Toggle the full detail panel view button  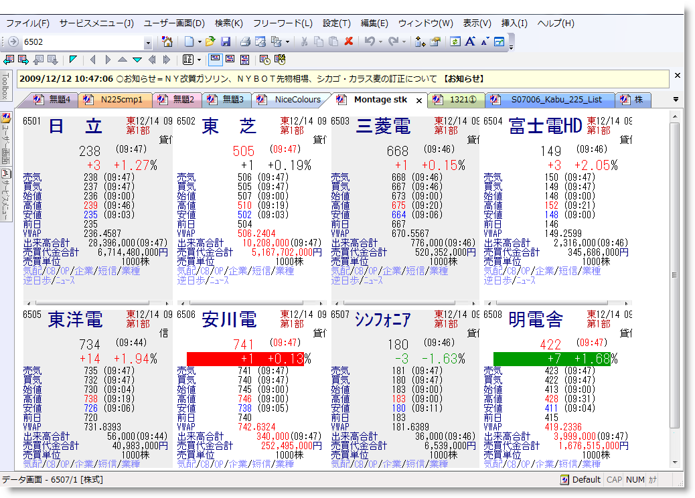point(244,60)
